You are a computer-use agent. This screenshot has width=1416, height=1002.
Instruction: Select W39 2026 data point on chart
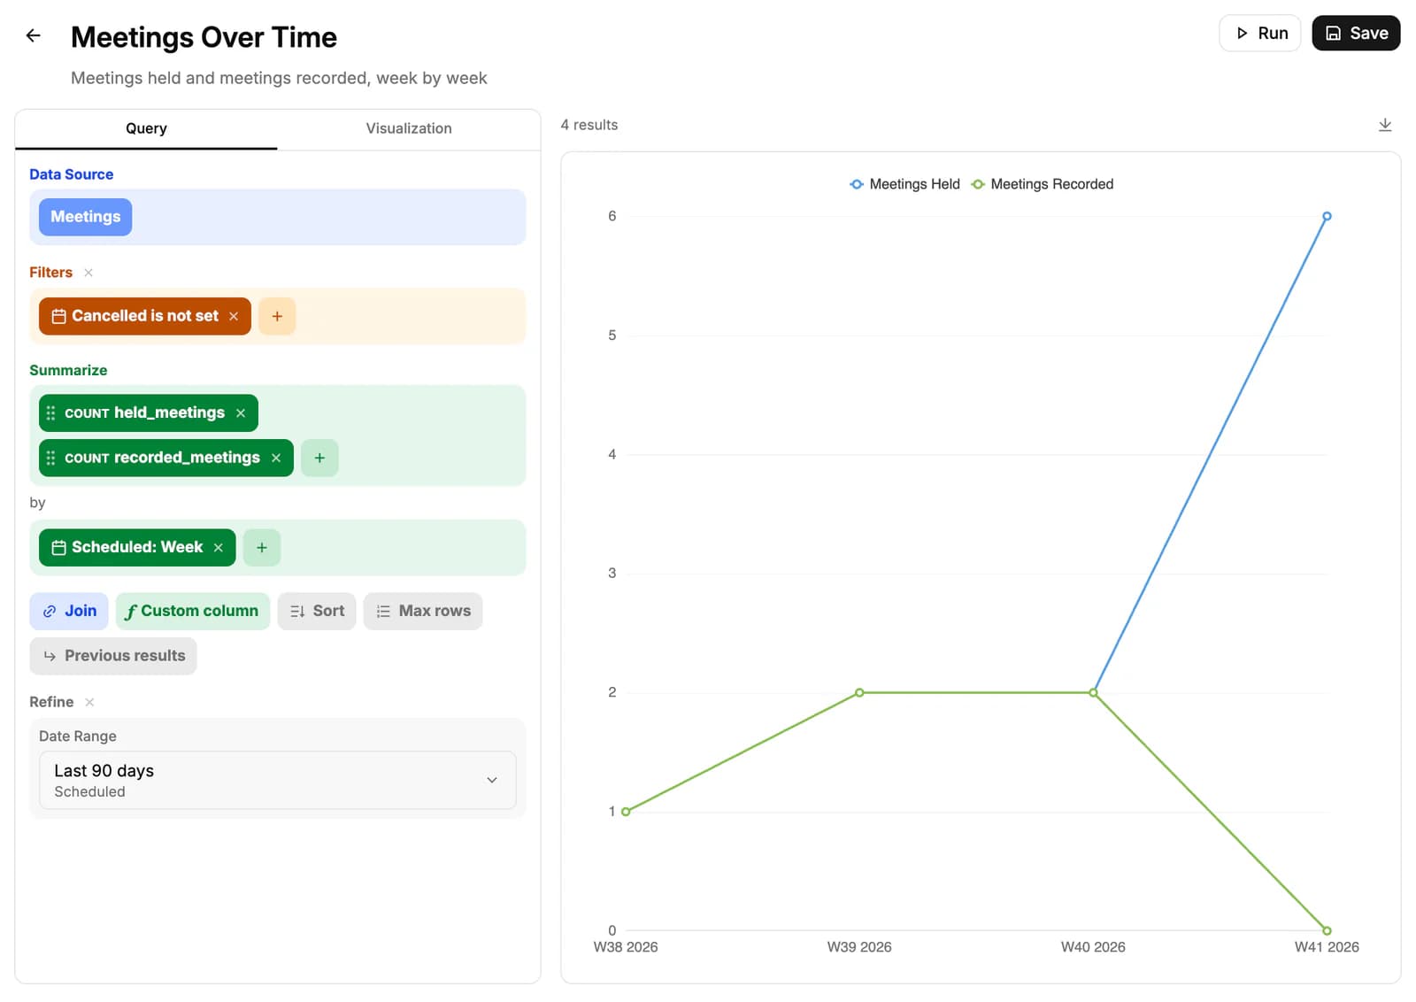859,692
